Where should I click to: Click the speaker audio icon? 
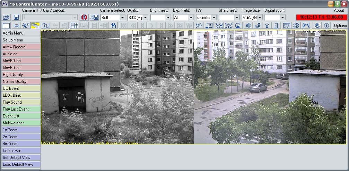248,26
